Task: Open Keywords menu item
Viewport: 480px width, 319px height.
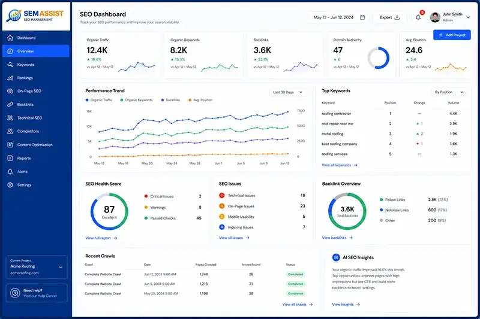Action: pos(36,65)
